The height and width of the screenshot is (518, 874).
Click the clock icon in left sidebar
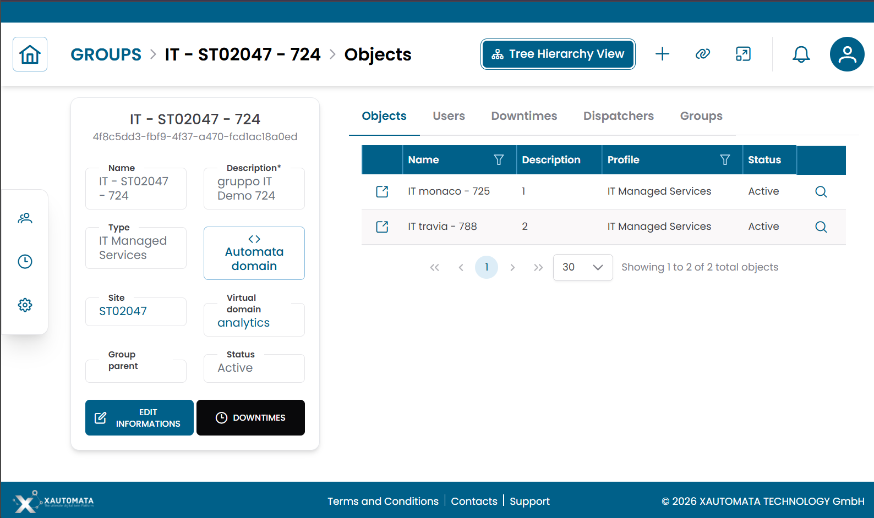click(25, 262)
